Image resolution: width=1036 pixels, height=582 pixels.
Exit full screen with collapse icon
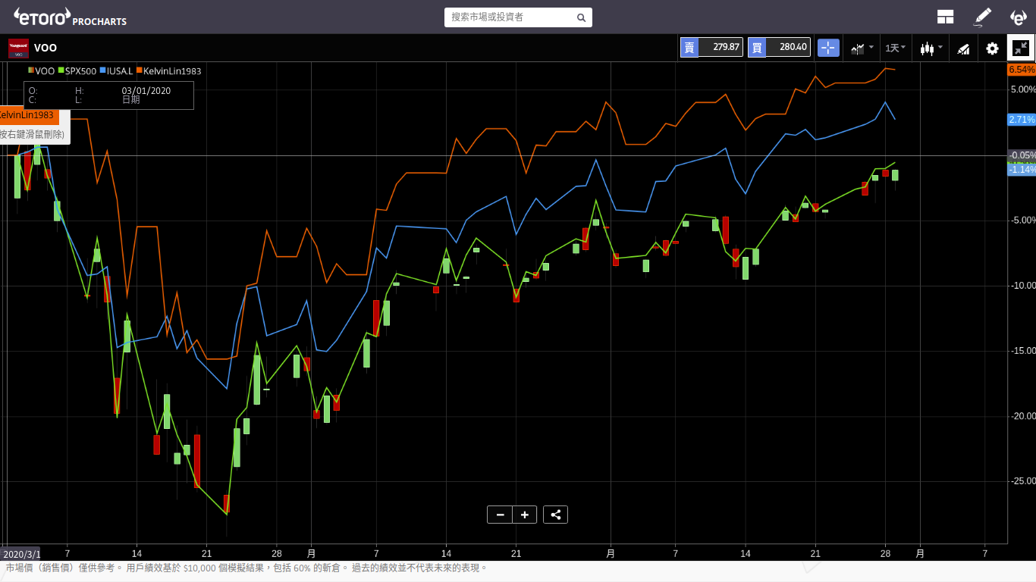tap(1021, 48)
